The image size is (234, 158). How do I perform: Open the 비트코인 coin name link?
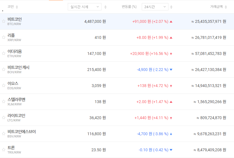(x=15, y=19)
